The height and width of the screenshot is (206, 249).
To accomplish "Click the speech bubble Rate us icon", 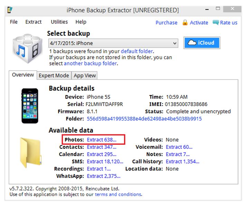I will pyautogui.click(x=216, y=22).
